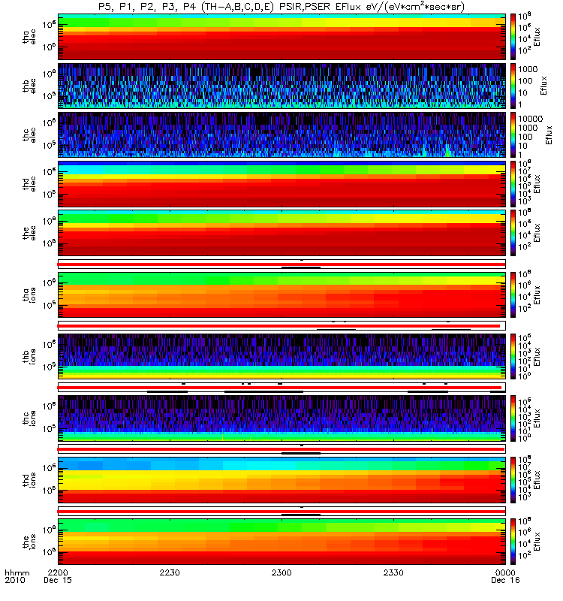Click the the elec spectrogram plot
The image size is (563, 601).
pos(282,233)
